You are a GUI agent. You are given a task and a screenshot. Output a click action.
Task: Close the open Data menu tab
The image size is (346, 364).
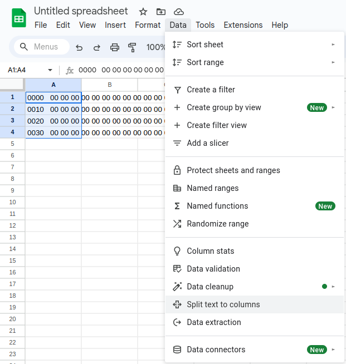pyautogui.click(x=178, y=25)
